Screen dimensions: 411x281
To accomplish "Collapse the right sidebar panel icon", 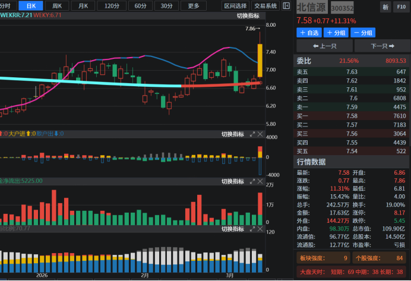I will pyautogui.click(x=287, y=5).
